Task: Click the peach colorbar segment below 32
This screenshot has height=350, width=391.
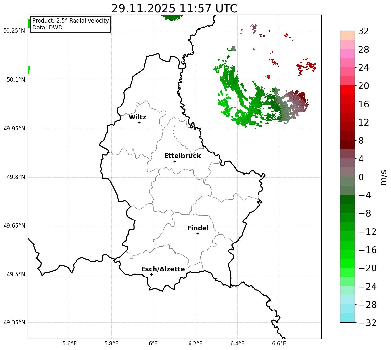Action: click(x=348, y=36)
